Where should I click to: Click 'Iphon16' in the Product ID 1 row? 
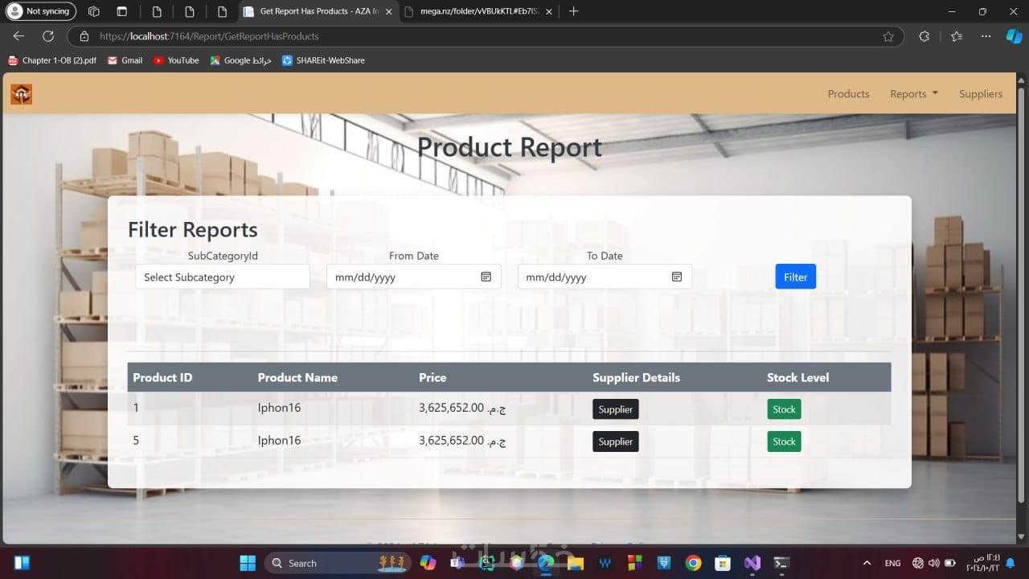pos(279,408)
